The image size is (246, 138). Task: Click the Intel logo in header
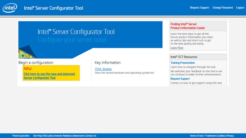coord(10,8)
